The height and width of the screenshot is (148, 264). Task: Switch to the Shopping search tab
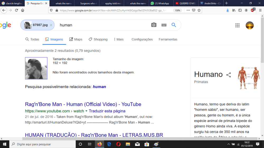tap(98, 39)
